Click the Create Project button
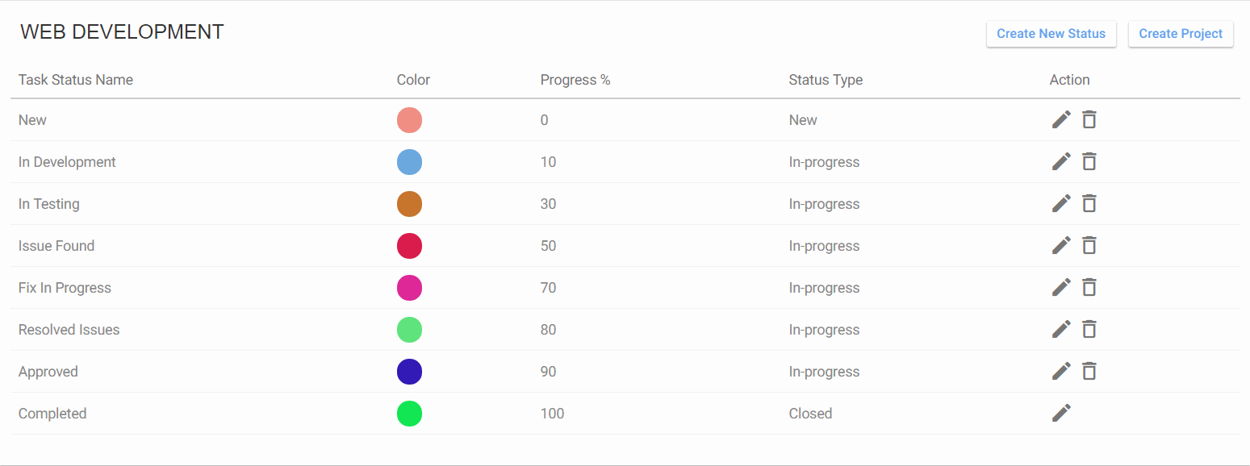Viewport: 1250px width, 466px height. pos(1181,34)
